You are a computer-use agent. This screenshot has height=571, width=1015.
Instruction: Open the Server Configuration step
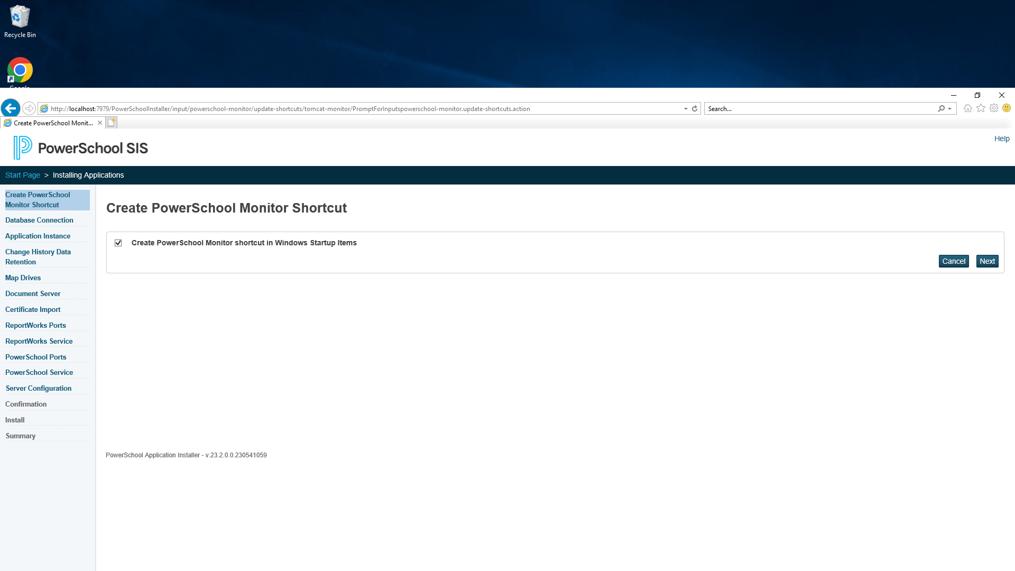tap(38, 389)
